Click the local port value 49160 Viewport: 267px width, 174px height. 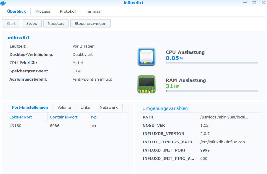(x=15, y=126)
